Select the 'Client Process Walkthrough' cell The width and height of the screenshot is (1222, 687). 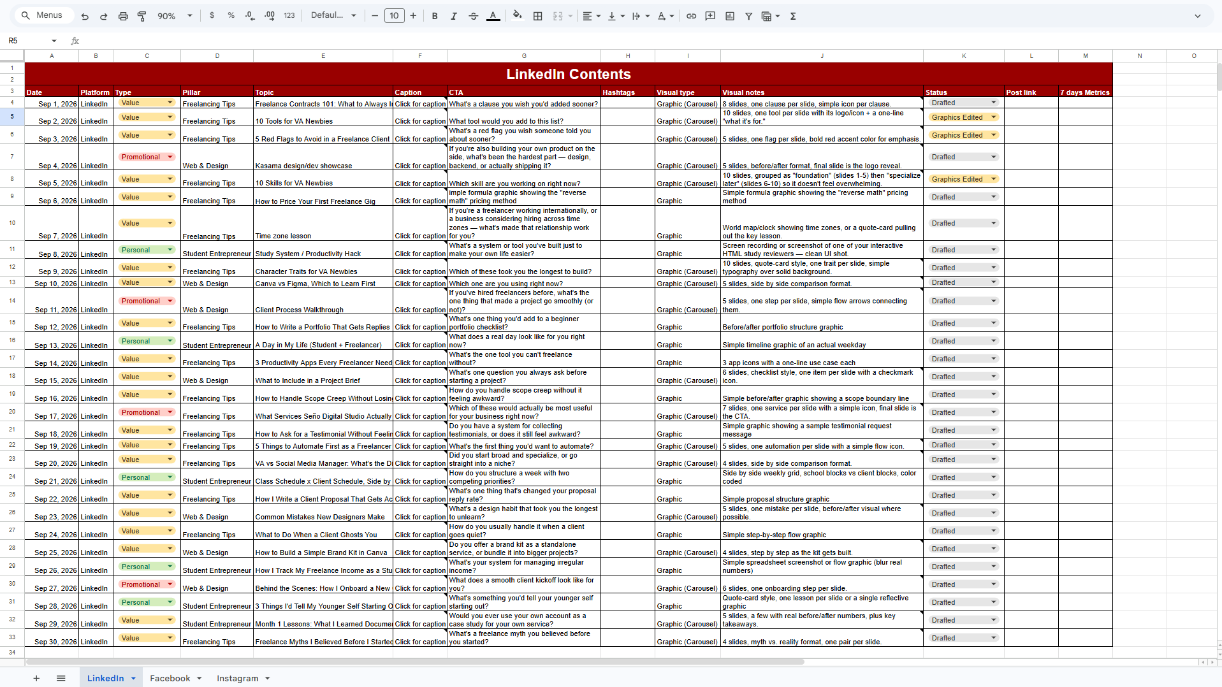(x=323, y=301)
